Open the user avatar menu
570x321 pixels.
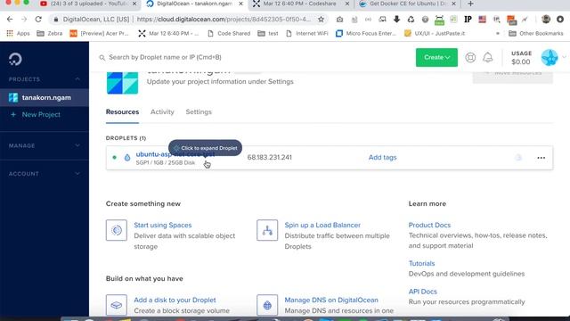550,57
